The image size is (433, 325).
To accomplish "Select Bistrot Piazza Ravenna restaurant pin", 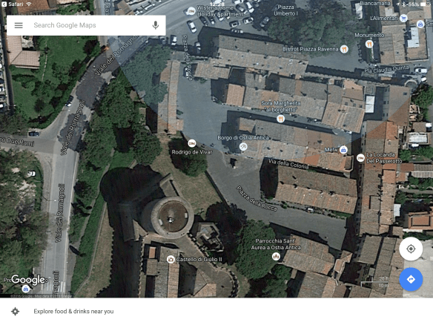I will (344, 49).
